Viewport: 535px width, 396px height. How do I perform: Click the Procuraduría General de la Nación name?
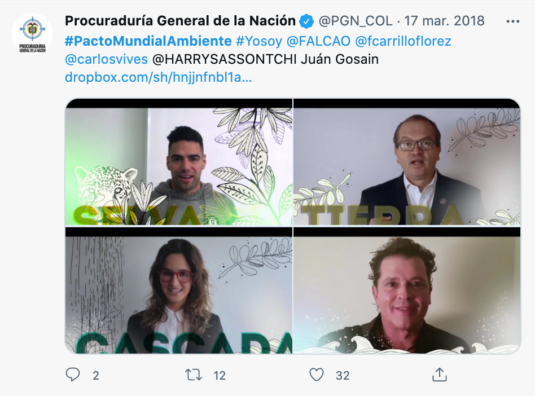point(180,21)
